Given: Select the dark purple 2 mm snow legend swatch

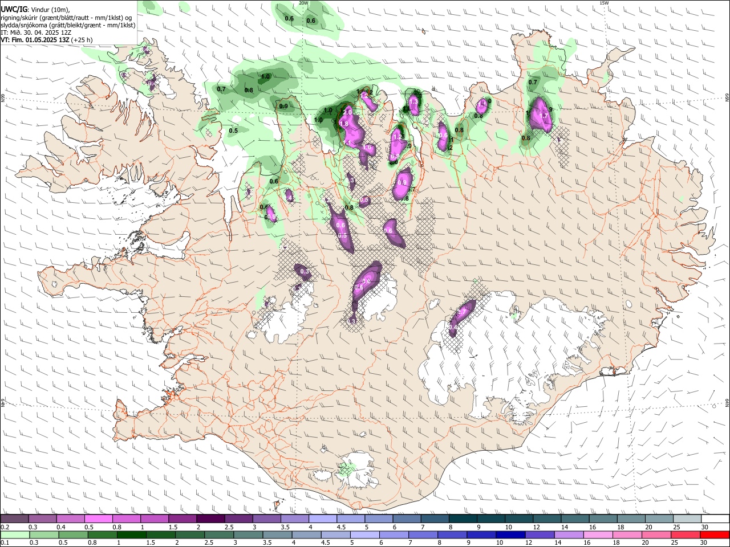Looking at the screenshot, I should click(x=210, y=519).
